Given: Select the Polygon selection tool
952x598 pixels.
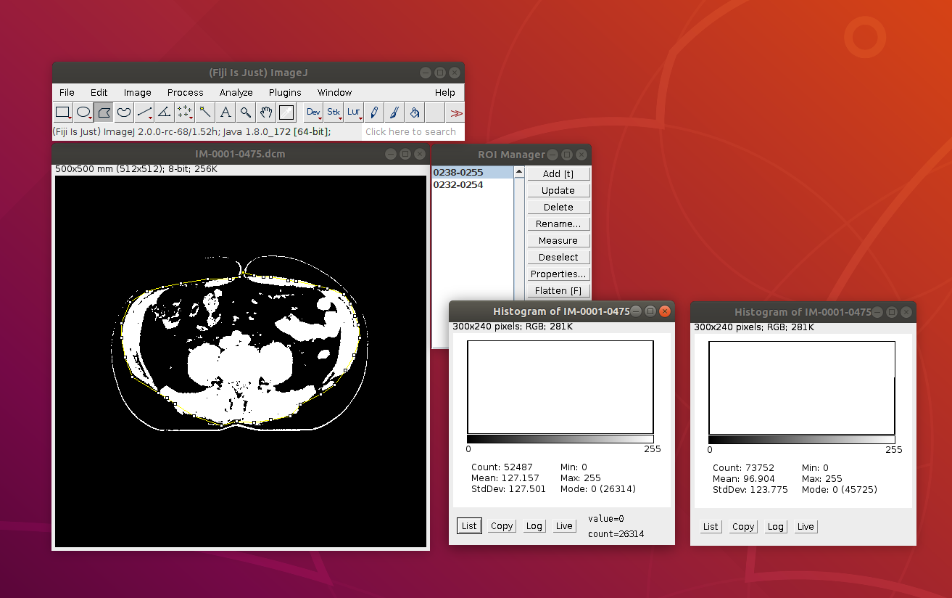Looking at the screenshot, I should tap(104, 112).
